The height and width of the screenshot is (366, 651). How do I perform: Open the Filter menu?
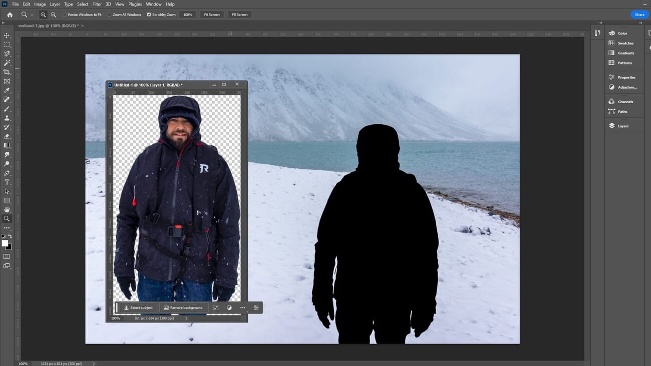97,4
